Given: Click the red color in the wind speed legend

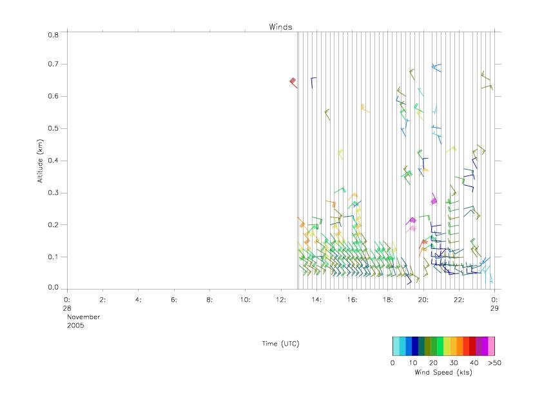Looking at the screenshot, I should click(472, 346).
